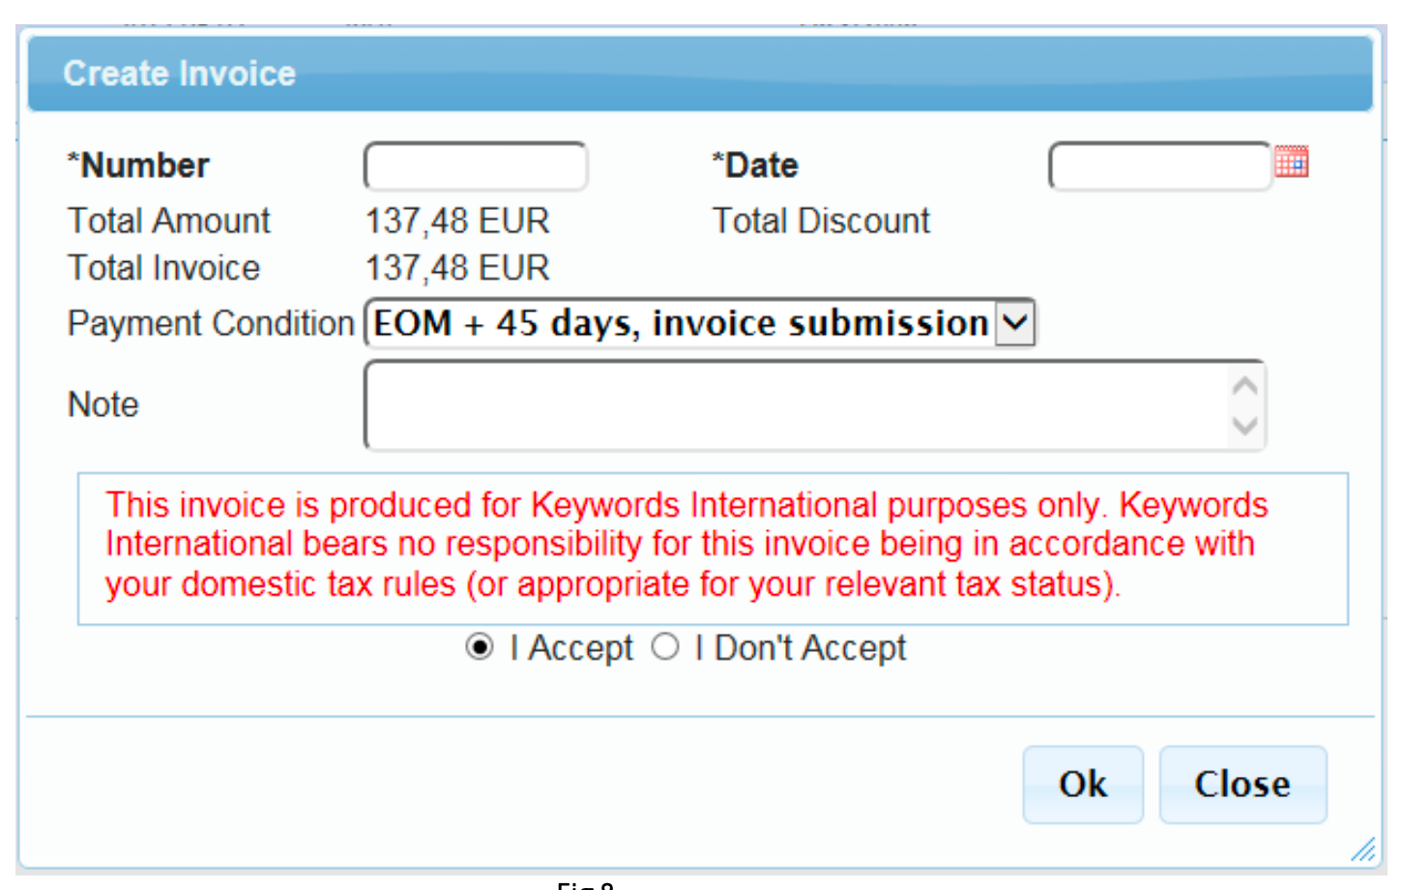Click the Close button
The width and height of the screenshot is (1402, 890).
click(x=1242, y=785)
